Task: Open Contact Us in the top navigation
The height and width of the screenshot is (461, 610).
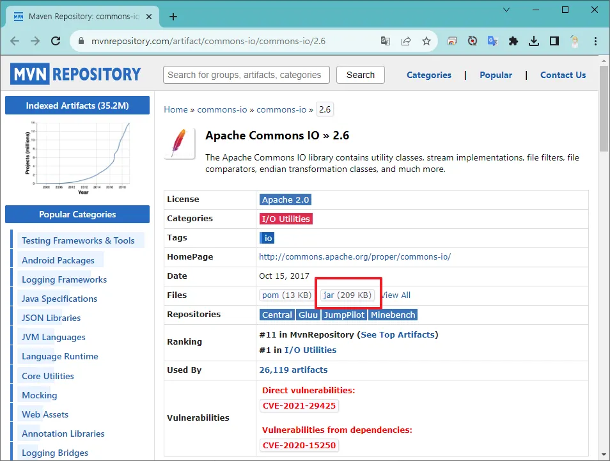Action: (x=563, y=75)
